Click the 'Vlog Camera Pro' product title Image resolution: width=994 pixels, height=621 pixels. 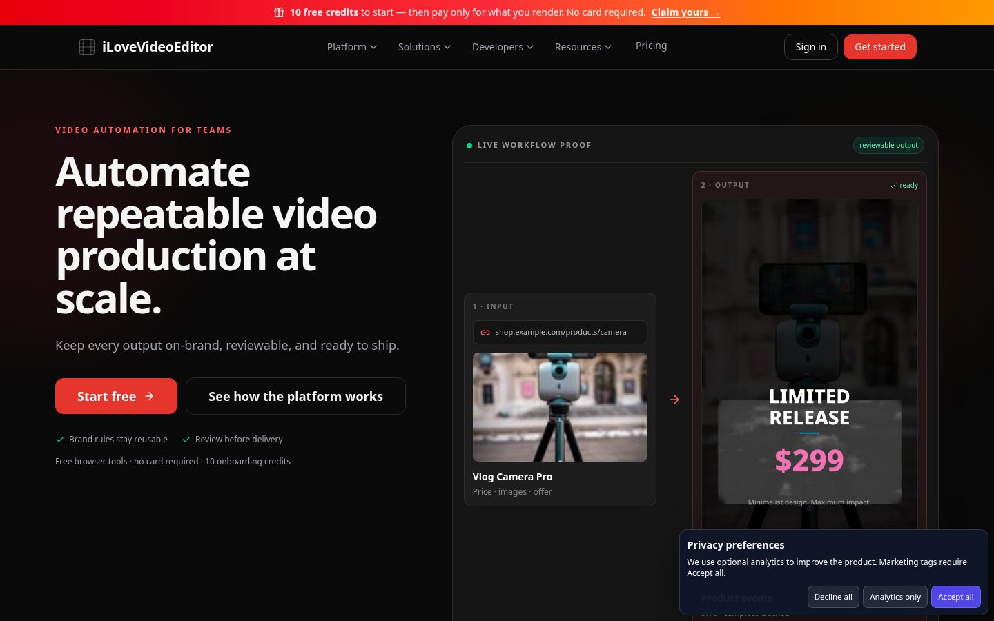[x=512, y=477]
